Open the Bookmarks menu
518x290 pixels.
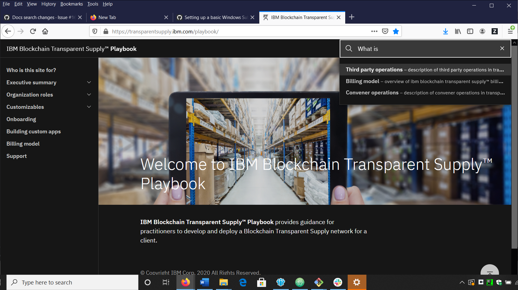[72, 4]
